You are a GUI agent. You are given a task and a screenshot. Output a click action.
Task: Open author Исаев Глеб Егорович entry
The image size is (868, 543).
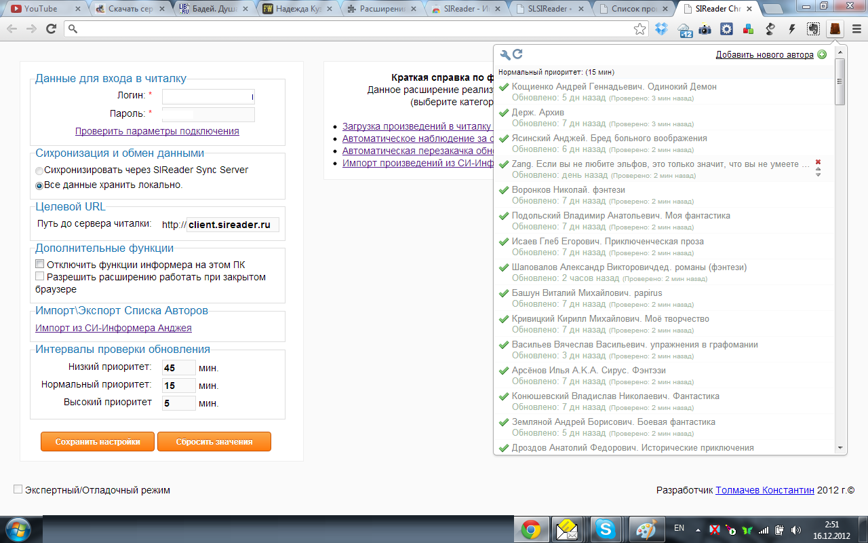[608, 242]
